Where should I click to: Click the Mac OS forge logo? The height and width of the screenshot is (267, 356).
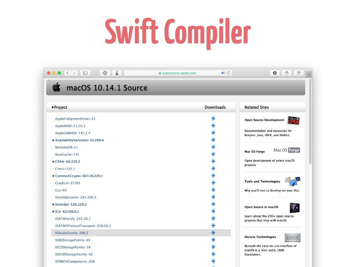287,150
